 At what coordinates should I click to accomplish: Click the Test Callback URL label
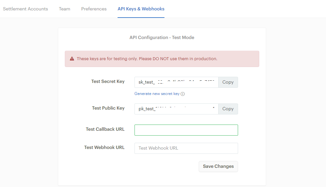point(105,129)
